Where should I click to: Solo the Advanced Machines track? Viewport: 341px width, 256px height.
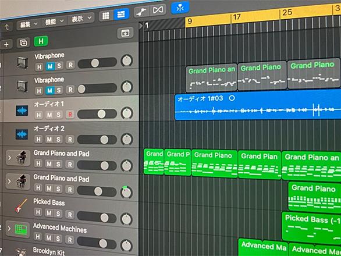(58, 239)
